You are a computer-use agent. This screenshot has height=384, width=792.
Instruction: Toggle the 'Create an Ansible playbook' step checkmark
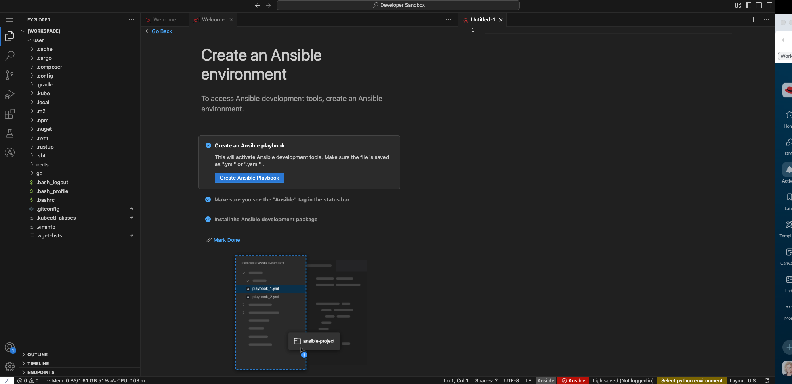[x=208, y=146]
